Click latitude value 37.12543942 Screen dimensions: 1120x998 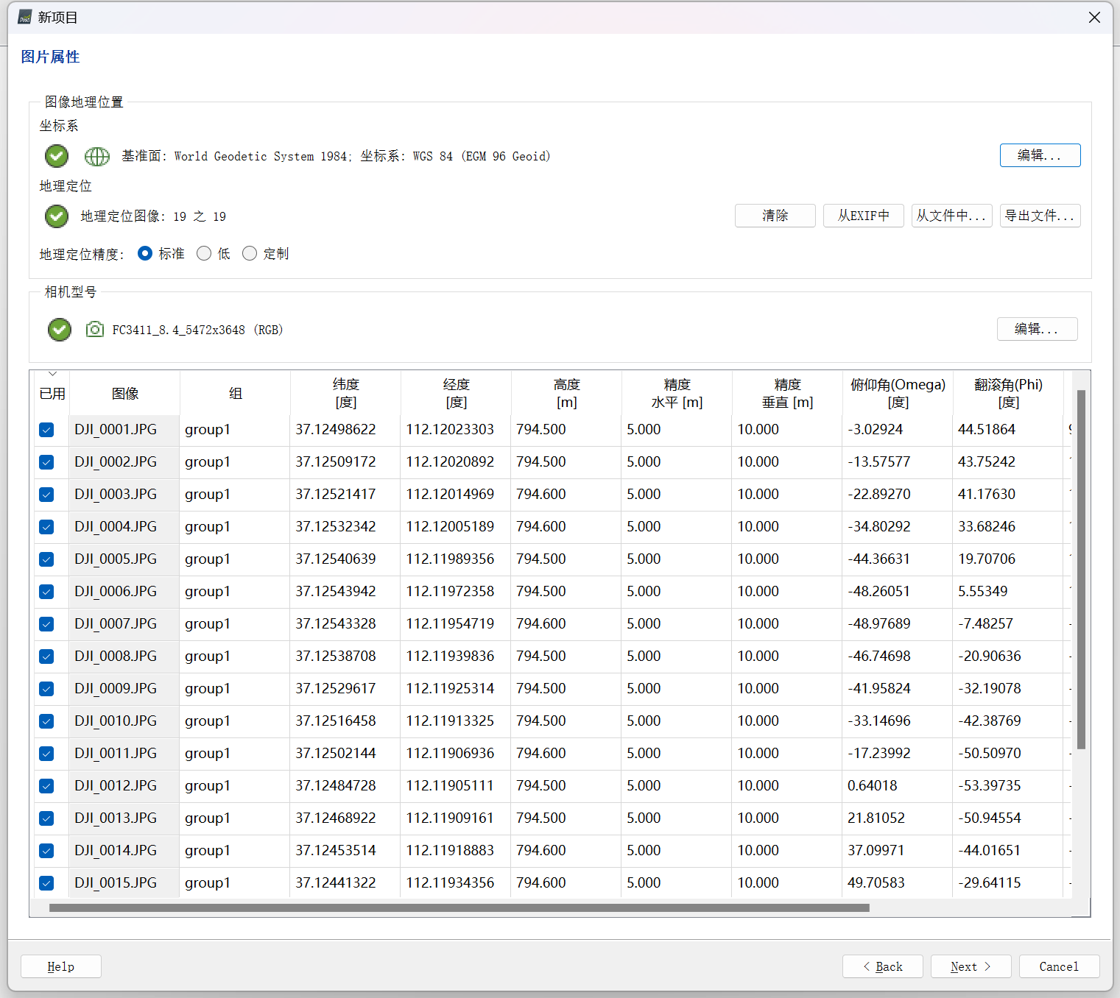click(x=336, y=591)
